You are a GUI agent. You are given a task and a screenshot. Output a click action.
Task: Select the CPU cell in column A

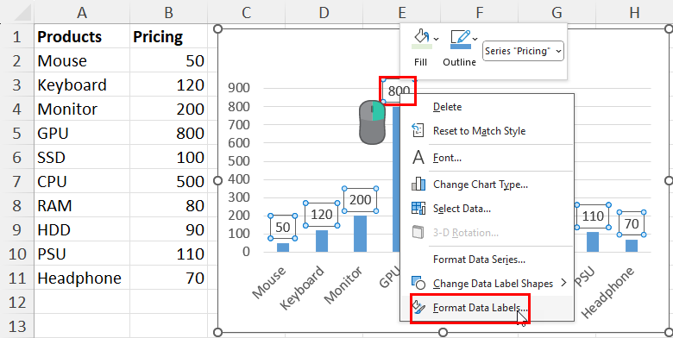tap(82, 181)
